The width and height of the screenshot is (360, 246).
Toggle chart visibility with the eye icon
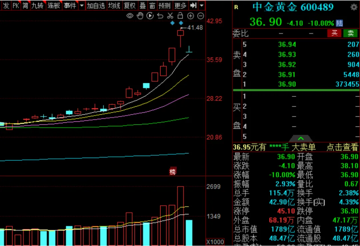130,16
